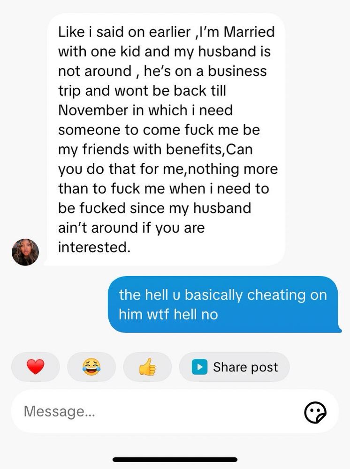Click the 'interested.' line next to avatar
350x469 pixels.
tap(94, 247)
